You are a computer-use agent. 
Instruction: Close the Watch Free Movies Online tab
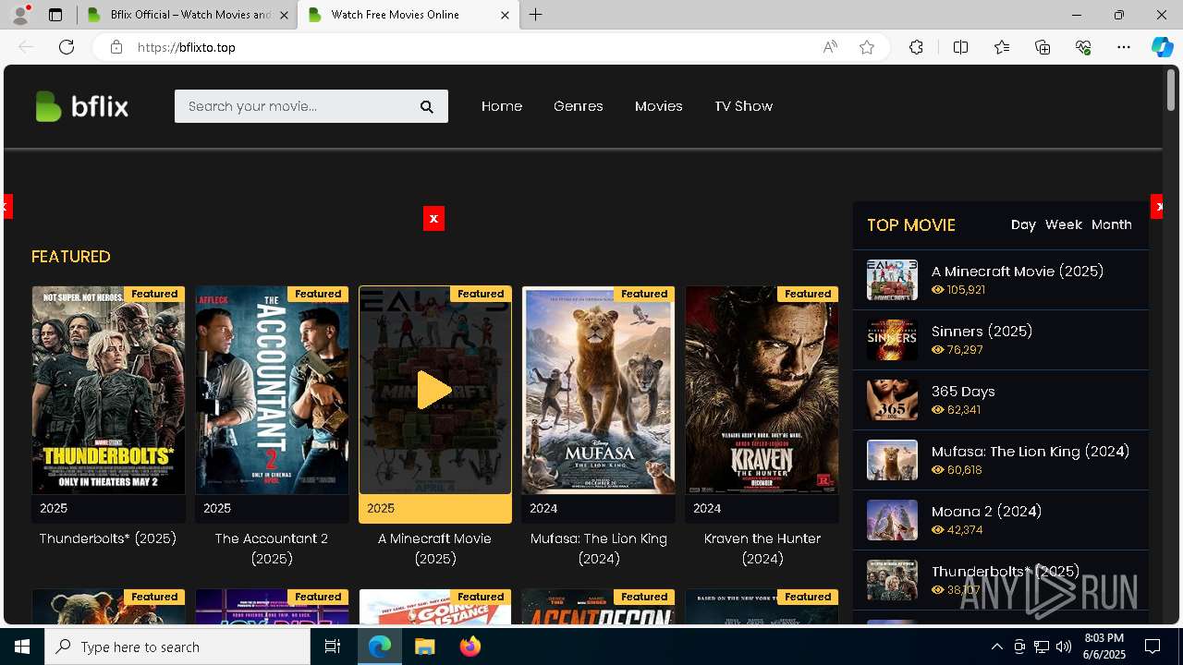tap(505, 15)
